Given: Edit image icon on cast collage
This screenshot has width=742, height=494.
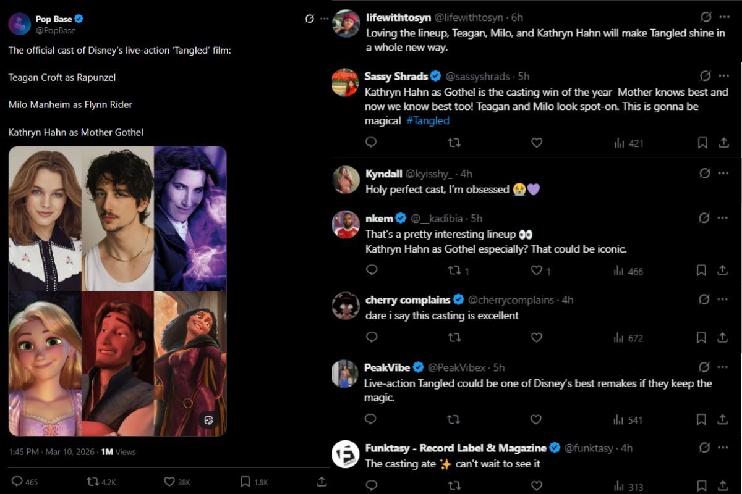Looking at the screenshot, I should tap(208, 420).
